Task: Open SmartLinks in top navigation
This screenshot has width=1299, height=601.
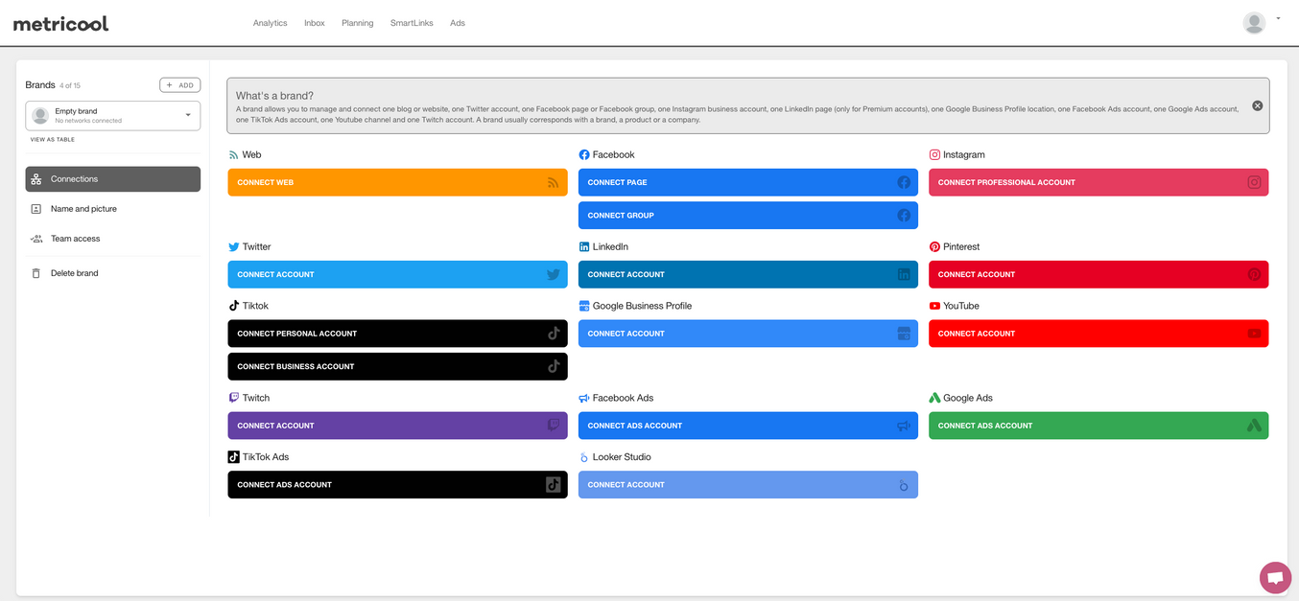Action: pyautogui.click(x=412, y=23)
